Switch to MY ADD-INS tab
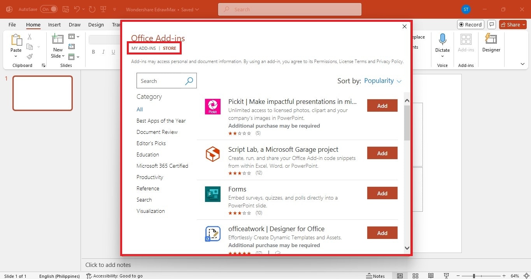This screenshot has height=279, width=531. [144, 48]
